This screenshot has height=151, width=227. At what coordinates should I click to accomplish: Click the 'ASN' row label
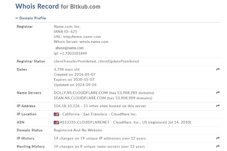coord(20,122)
